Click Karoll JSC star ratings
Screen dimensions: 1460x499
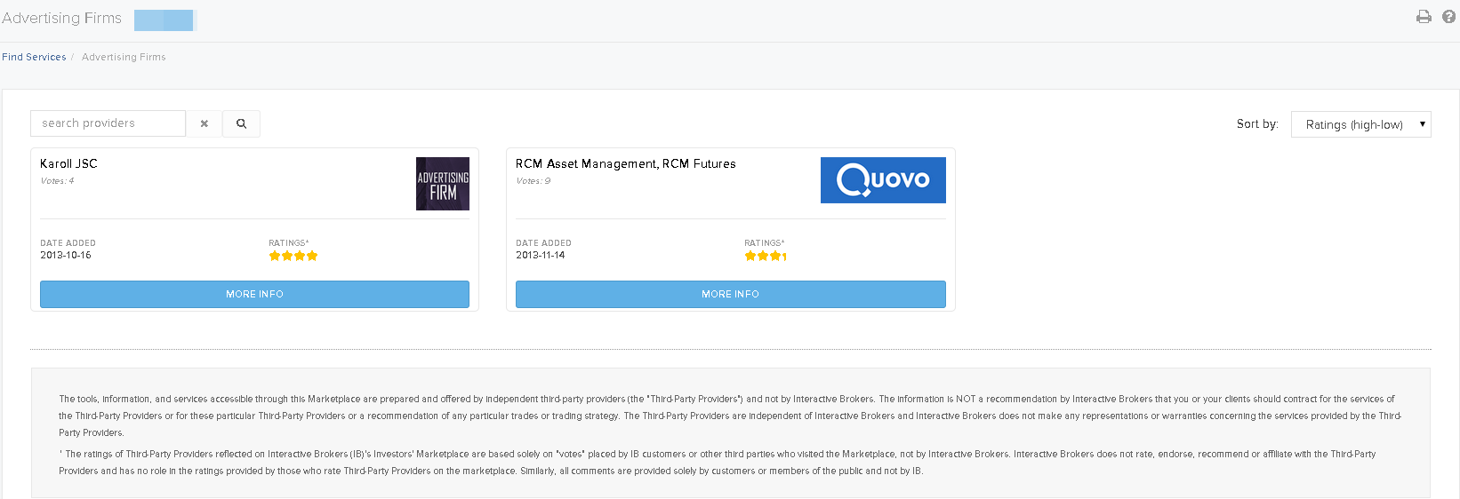click(293, 256)
